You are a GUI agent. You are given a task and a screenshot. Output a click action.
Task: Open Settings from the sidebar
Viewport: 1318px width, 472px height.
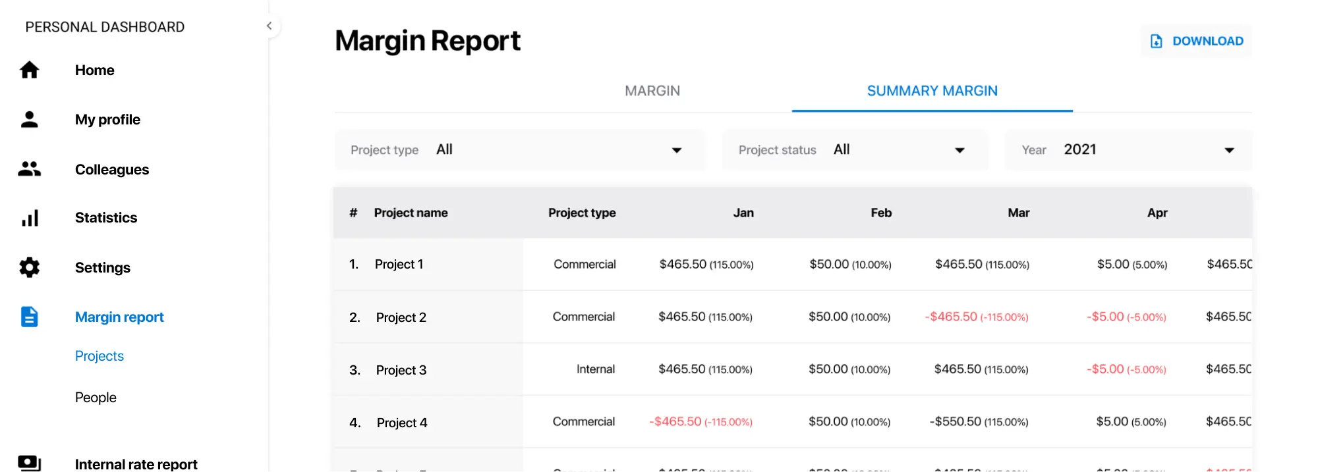(x=103, y=267)
